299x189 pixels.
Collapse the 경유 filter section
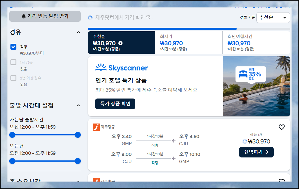(x=78, y=32)
